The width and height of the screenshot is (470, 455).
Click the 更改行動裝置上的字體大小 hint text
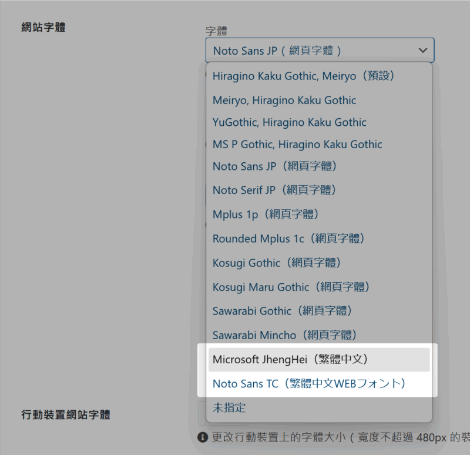coord(341,437)
